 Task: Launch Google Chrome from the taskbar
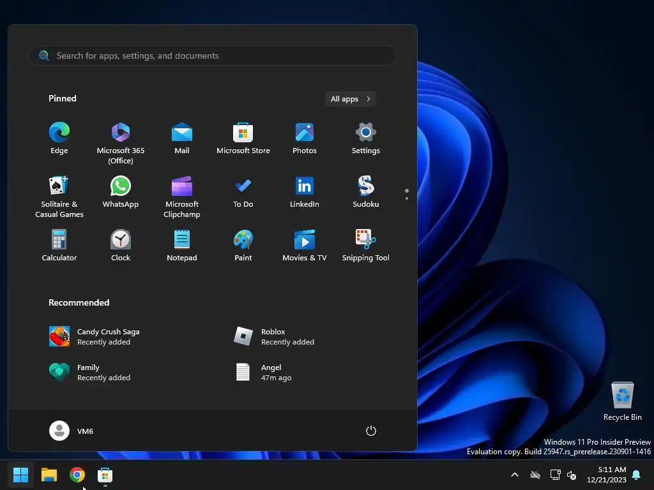click(77, 475)
